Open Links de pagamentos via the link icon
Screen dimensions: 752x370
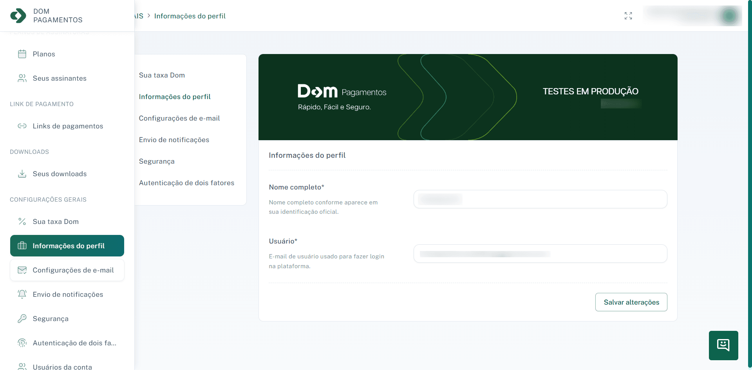click(x=22, y=126)
